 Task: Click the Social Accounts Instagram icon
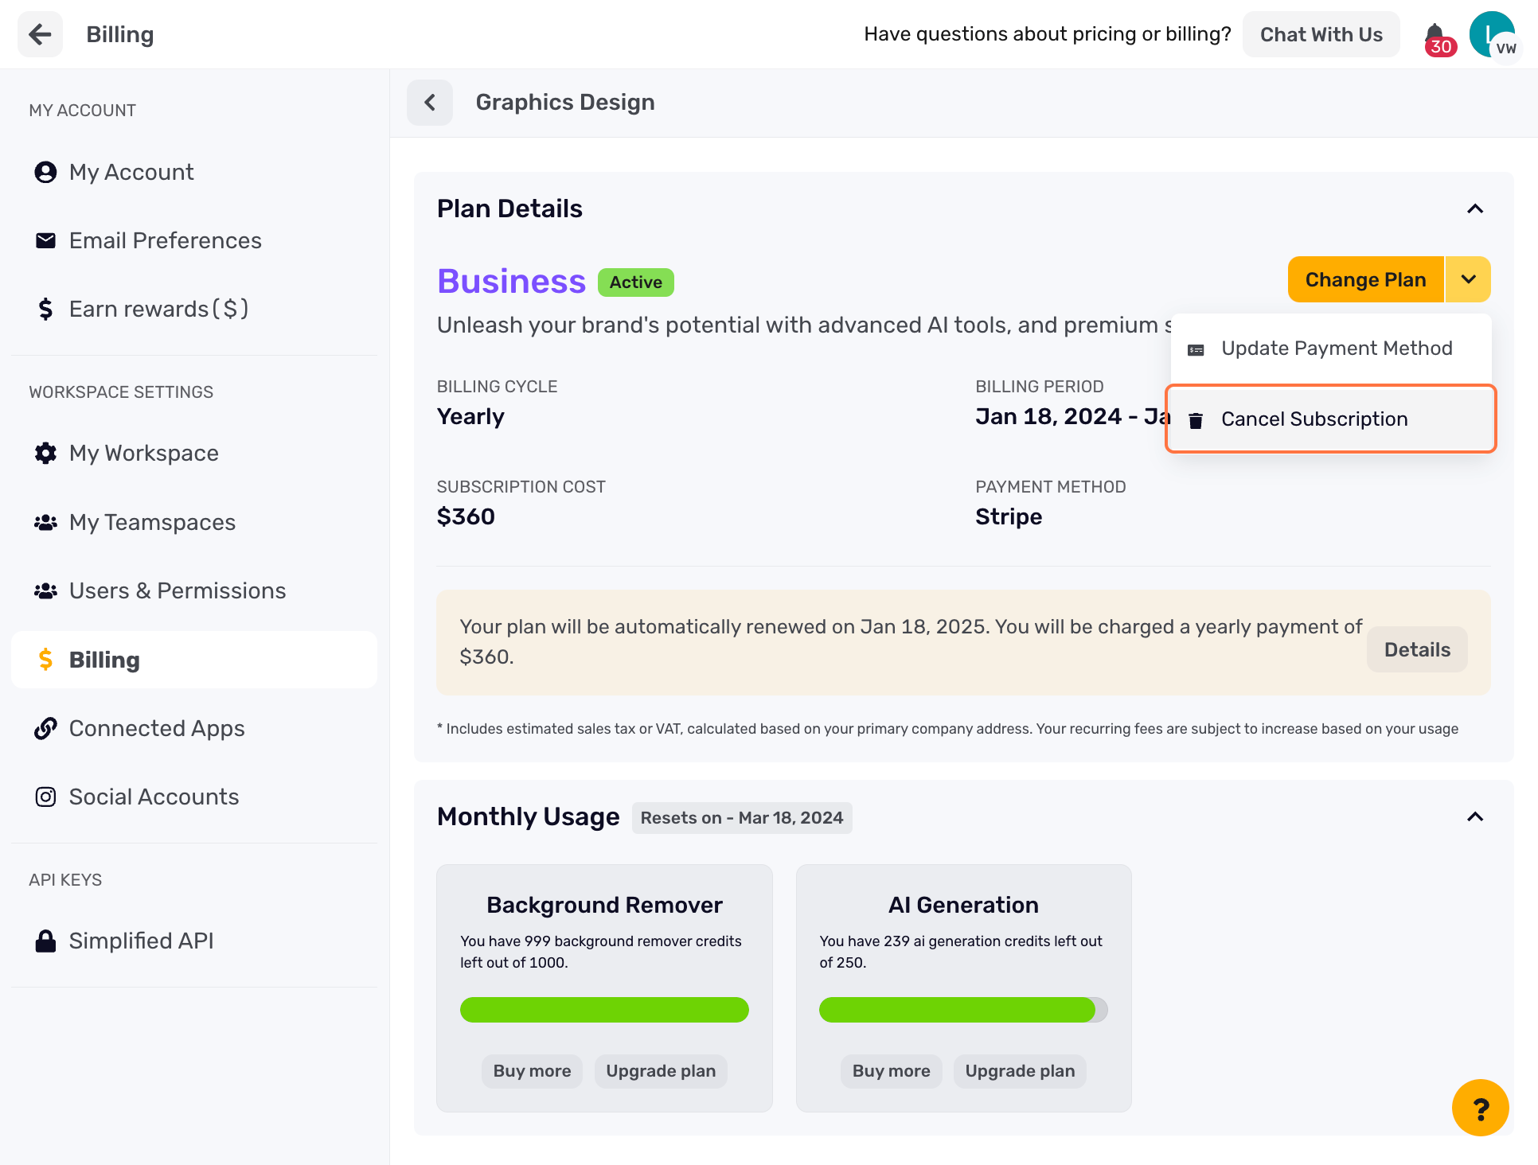click(45, 797)
